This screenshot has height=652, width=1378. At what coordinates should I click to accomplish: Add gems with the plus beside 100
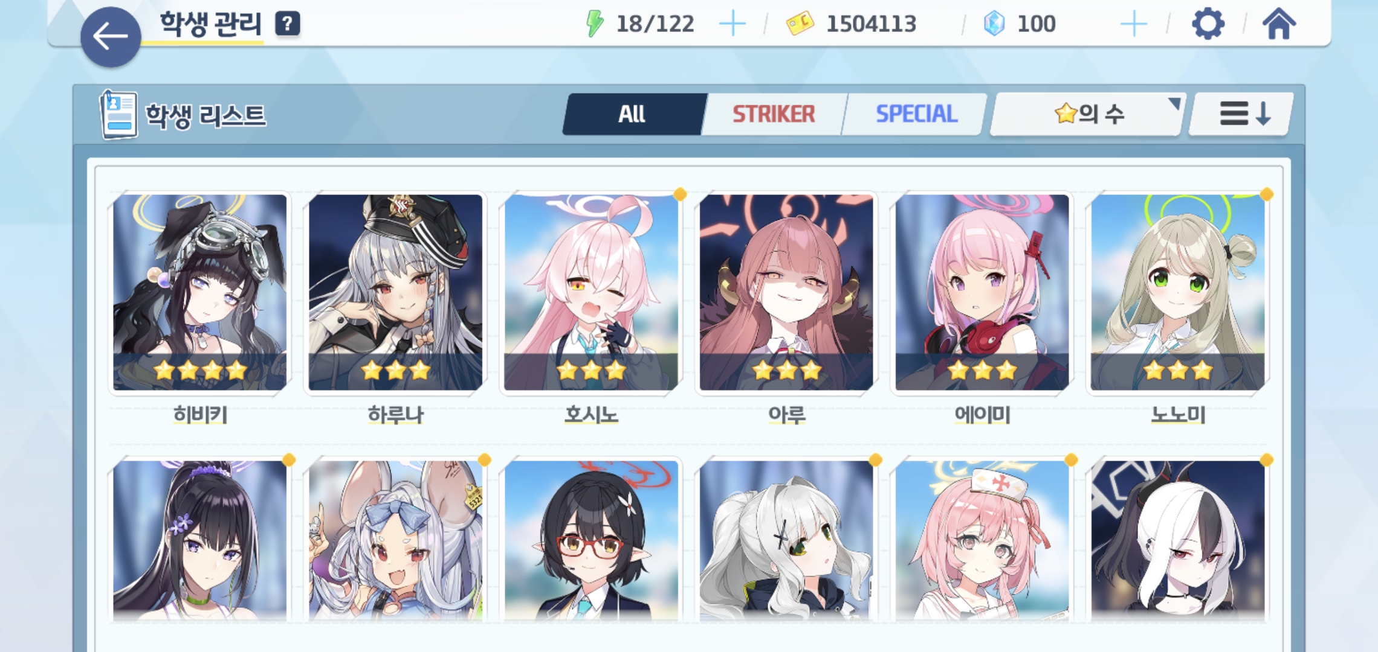1133,24
